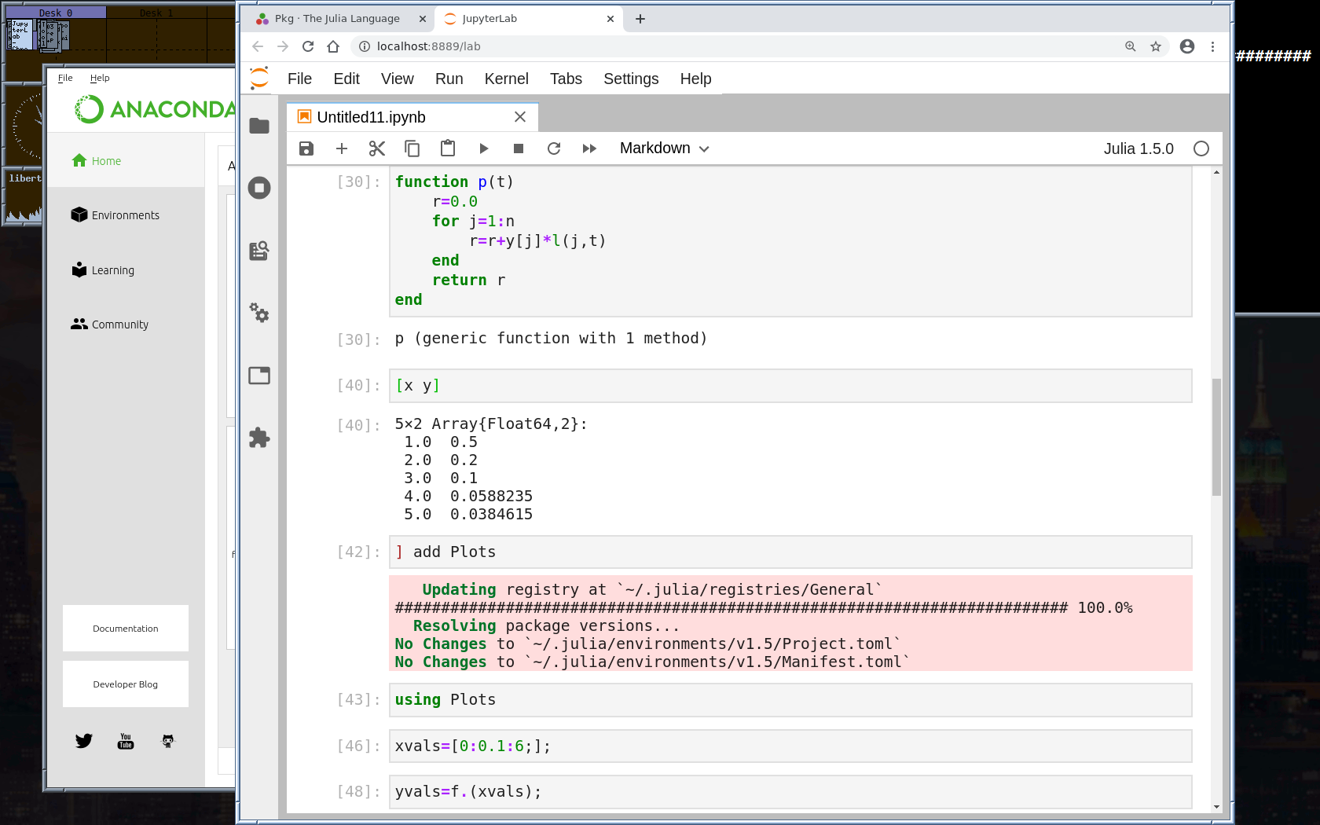The image size is (1320, 825).
Task: Open the Settings menu
Action: (x=630, y=79)
